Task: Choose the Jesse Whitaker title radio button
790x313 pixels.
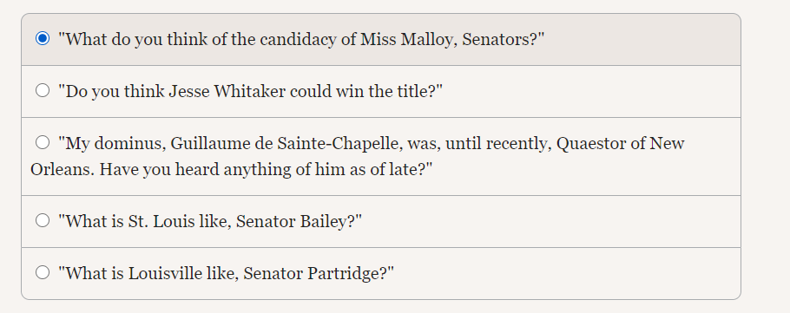Action: point(43,90)
